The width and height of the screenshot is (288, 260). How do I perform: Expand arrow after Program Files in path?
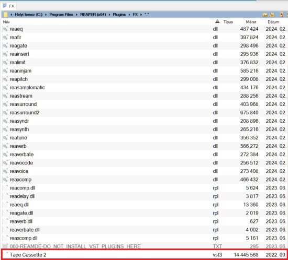pos(76,15)
